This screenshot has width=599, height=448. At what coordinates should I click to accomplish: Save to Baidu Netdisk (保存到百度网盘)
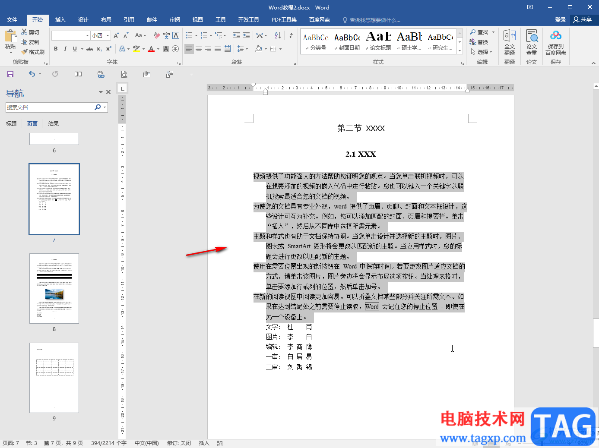(x=556, y=42)
